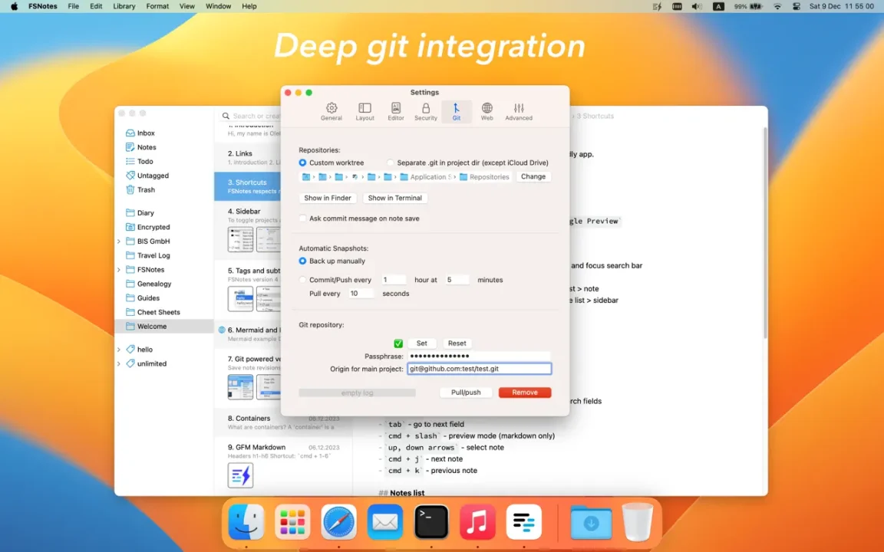Open the Security settings tab
The width and height of the screenshot is (884, 552).
click(426, 111)
